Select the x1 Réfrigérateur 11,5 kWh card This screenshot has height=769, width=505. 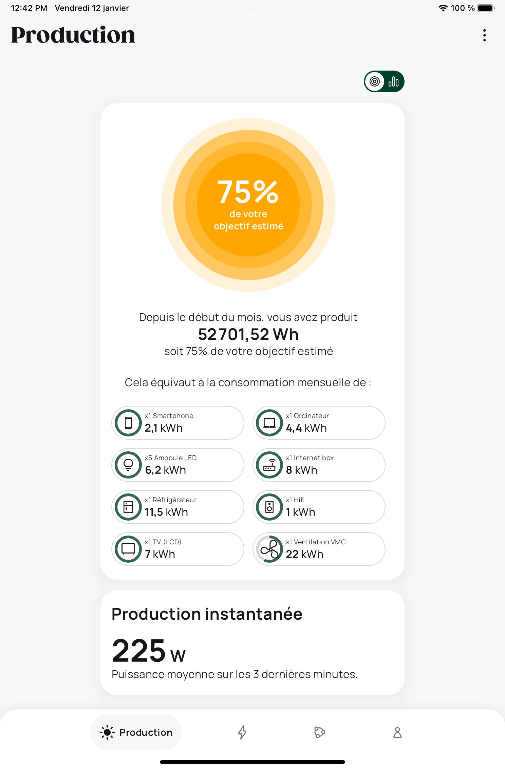tap(178, 507)
